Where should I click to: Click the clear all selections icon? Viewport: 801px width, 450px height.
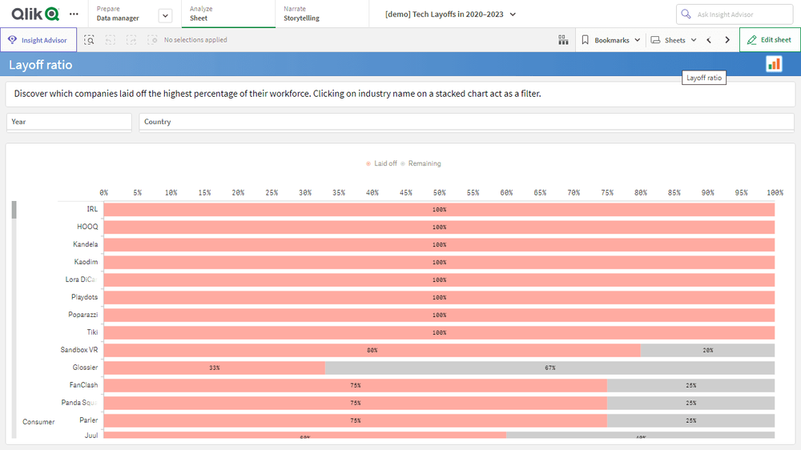coord(152,40)
